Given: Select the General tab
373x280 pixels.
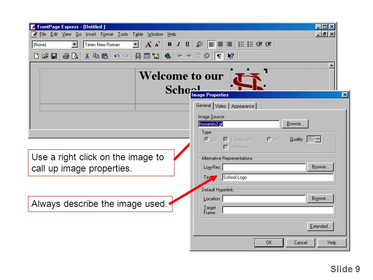Looking at the screenshot, I should click(203, 105).
